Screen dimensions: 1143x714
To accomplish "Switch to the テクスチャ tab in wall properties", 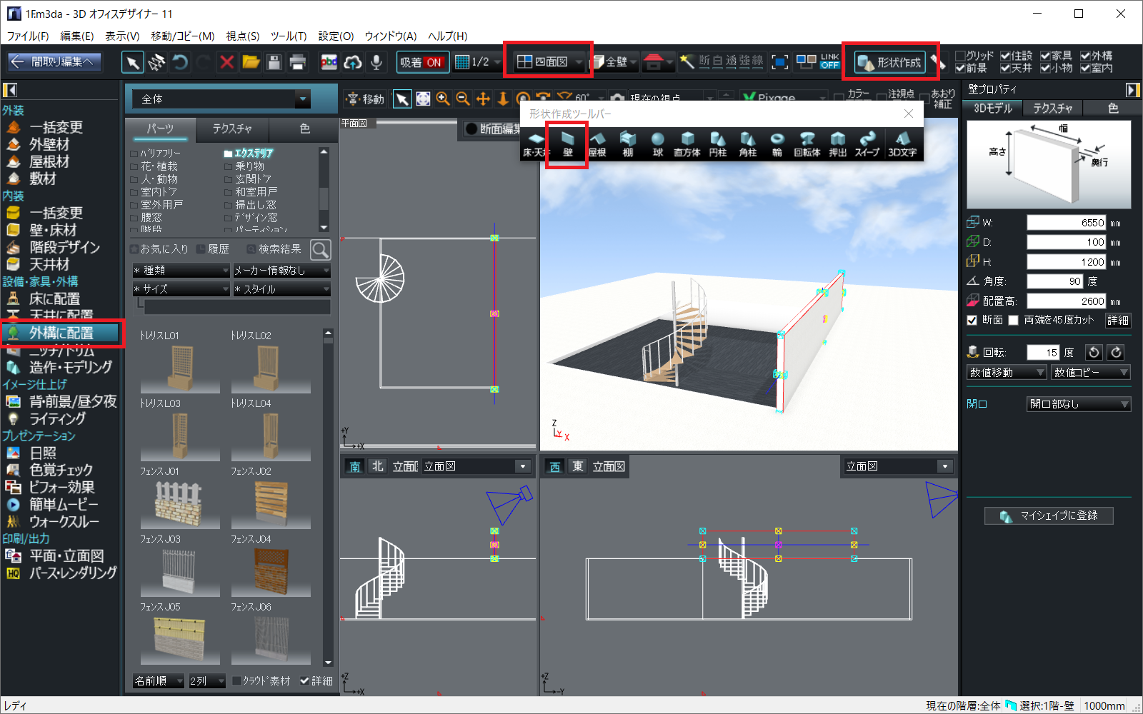I will (1052, 109).
